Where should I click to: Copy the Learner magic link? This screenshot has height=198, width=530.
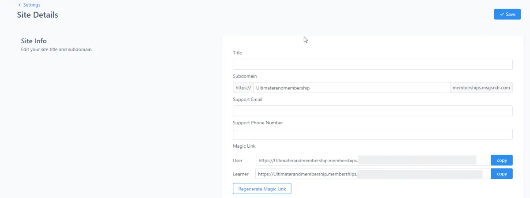coord(502,174)
